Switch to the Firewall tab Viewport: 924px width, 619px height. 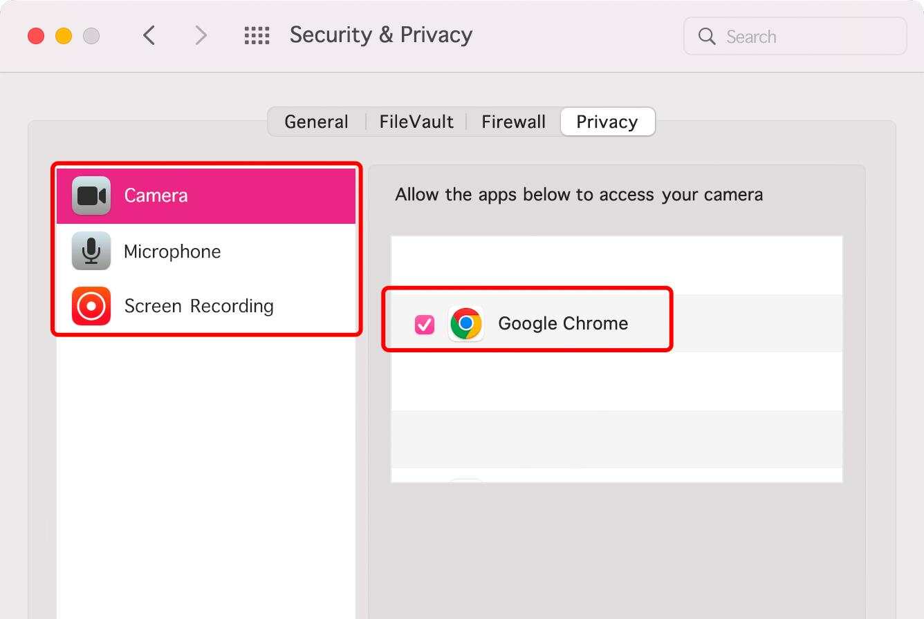[513, 122]
